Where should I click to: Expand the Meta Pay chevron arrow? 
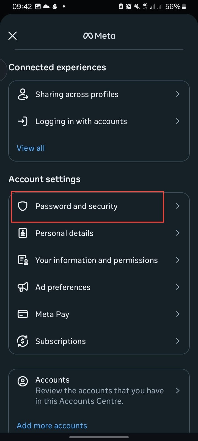point(178,314)
